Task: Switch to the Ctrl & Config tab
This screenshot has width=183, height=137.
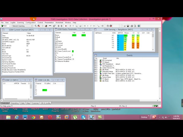Action: point(45,103)
